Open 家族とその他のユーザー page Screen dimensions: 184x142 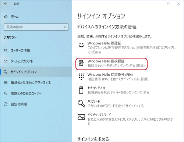(36, 93)
